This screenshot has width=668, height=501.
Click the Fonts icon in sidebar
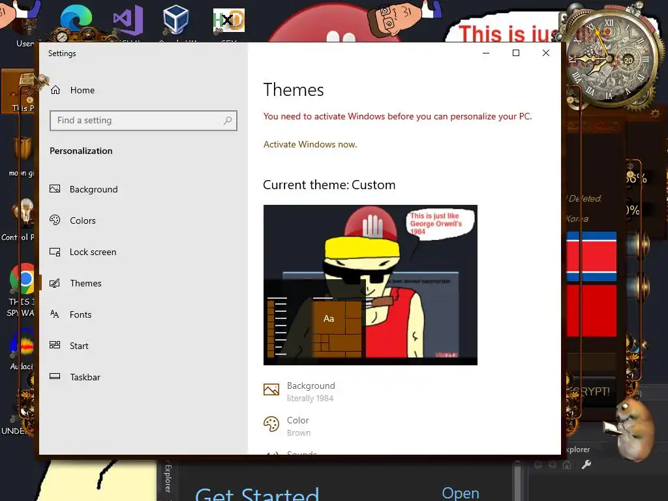pos(55,314)
